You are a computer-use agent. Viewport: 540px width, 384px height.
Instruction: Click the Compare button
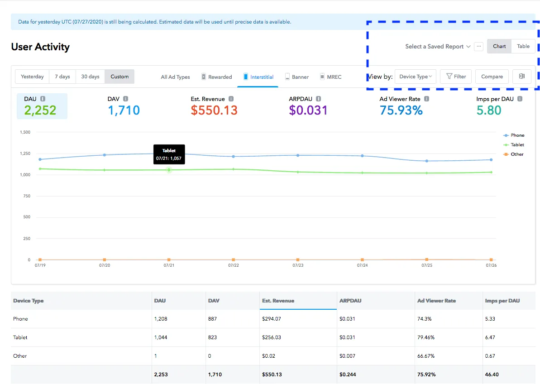[x=492, y=77]
